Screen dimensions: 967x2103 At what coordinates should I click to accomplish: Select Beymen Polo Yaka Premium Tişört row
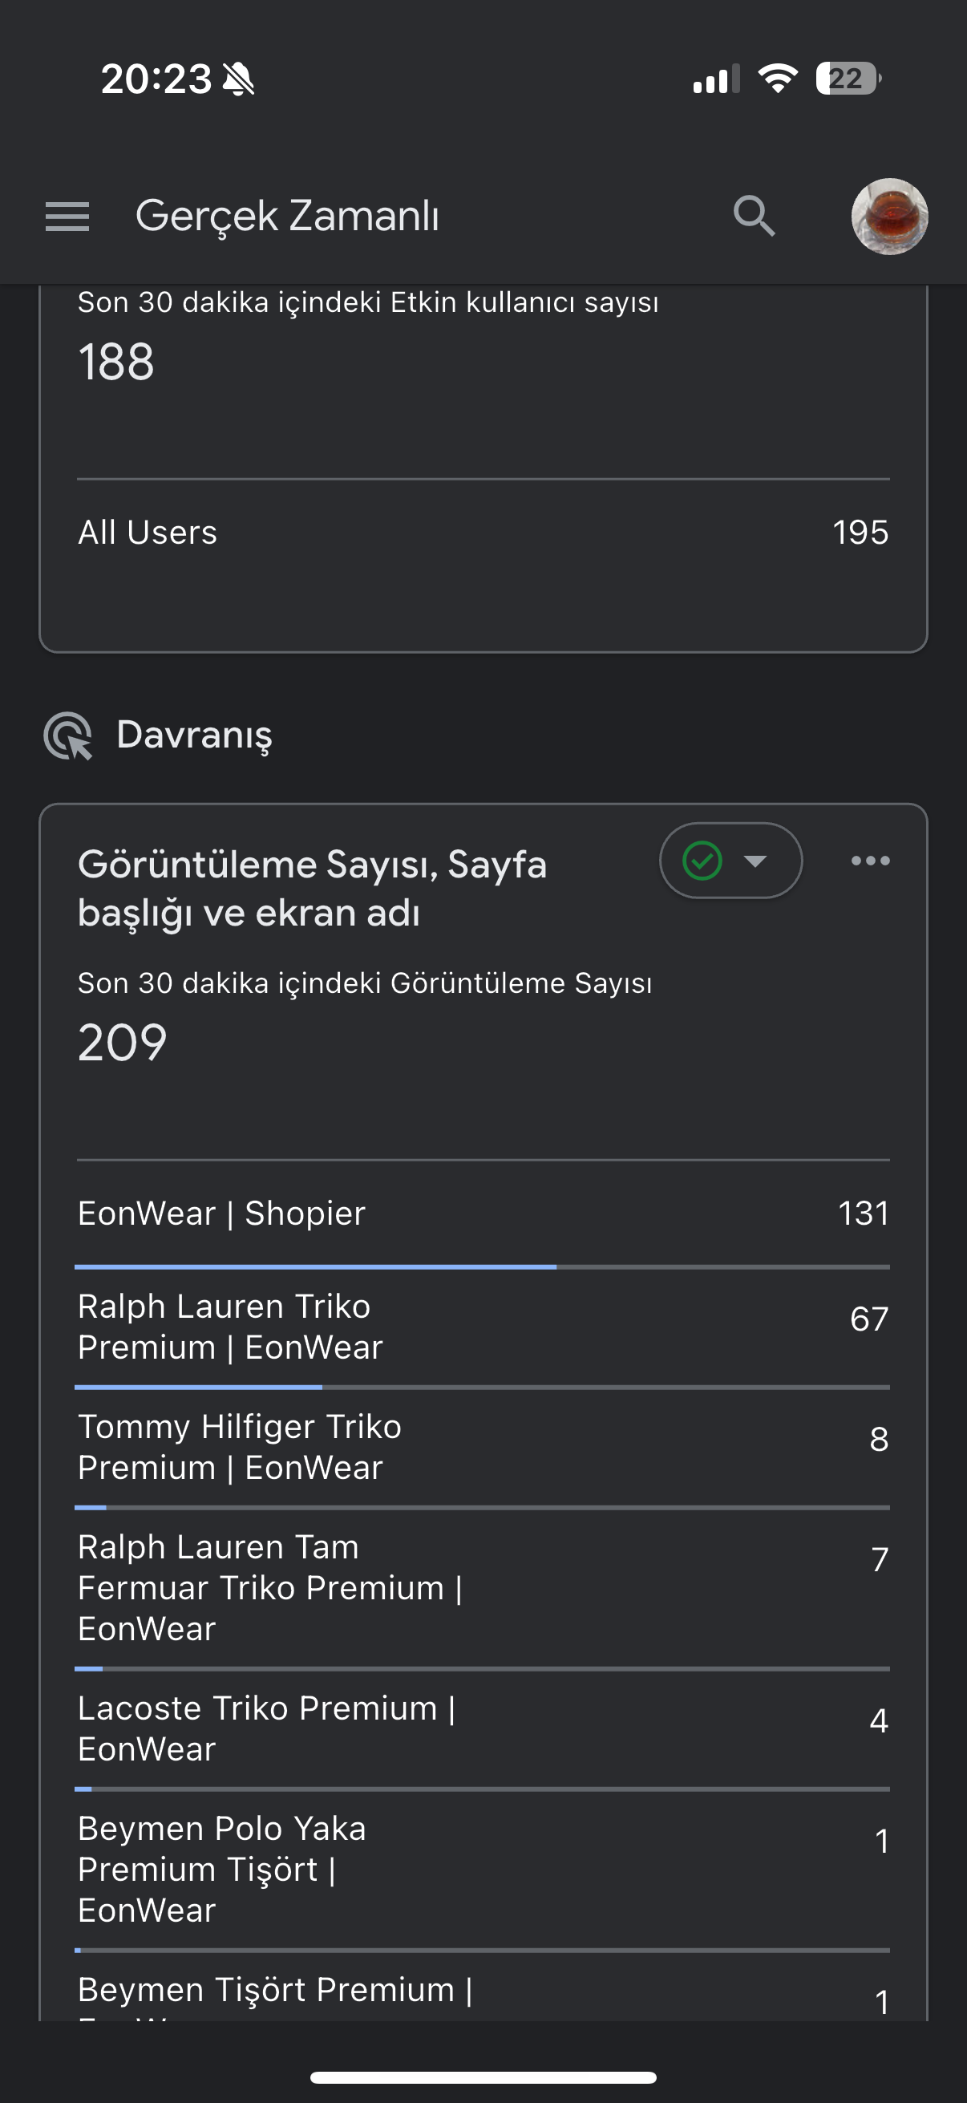tap(483, 1870)
